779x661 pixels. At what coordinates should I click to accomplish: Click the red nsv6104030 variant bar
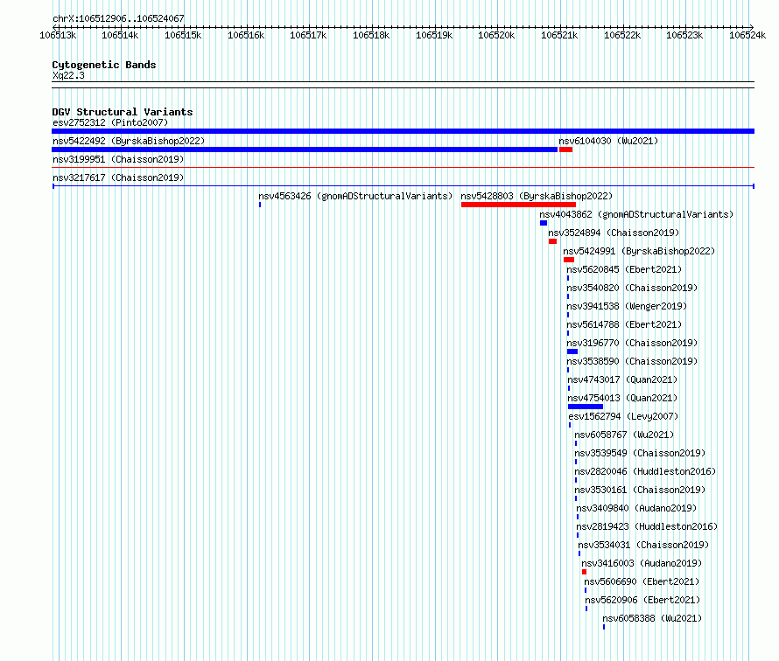point(565,150)
